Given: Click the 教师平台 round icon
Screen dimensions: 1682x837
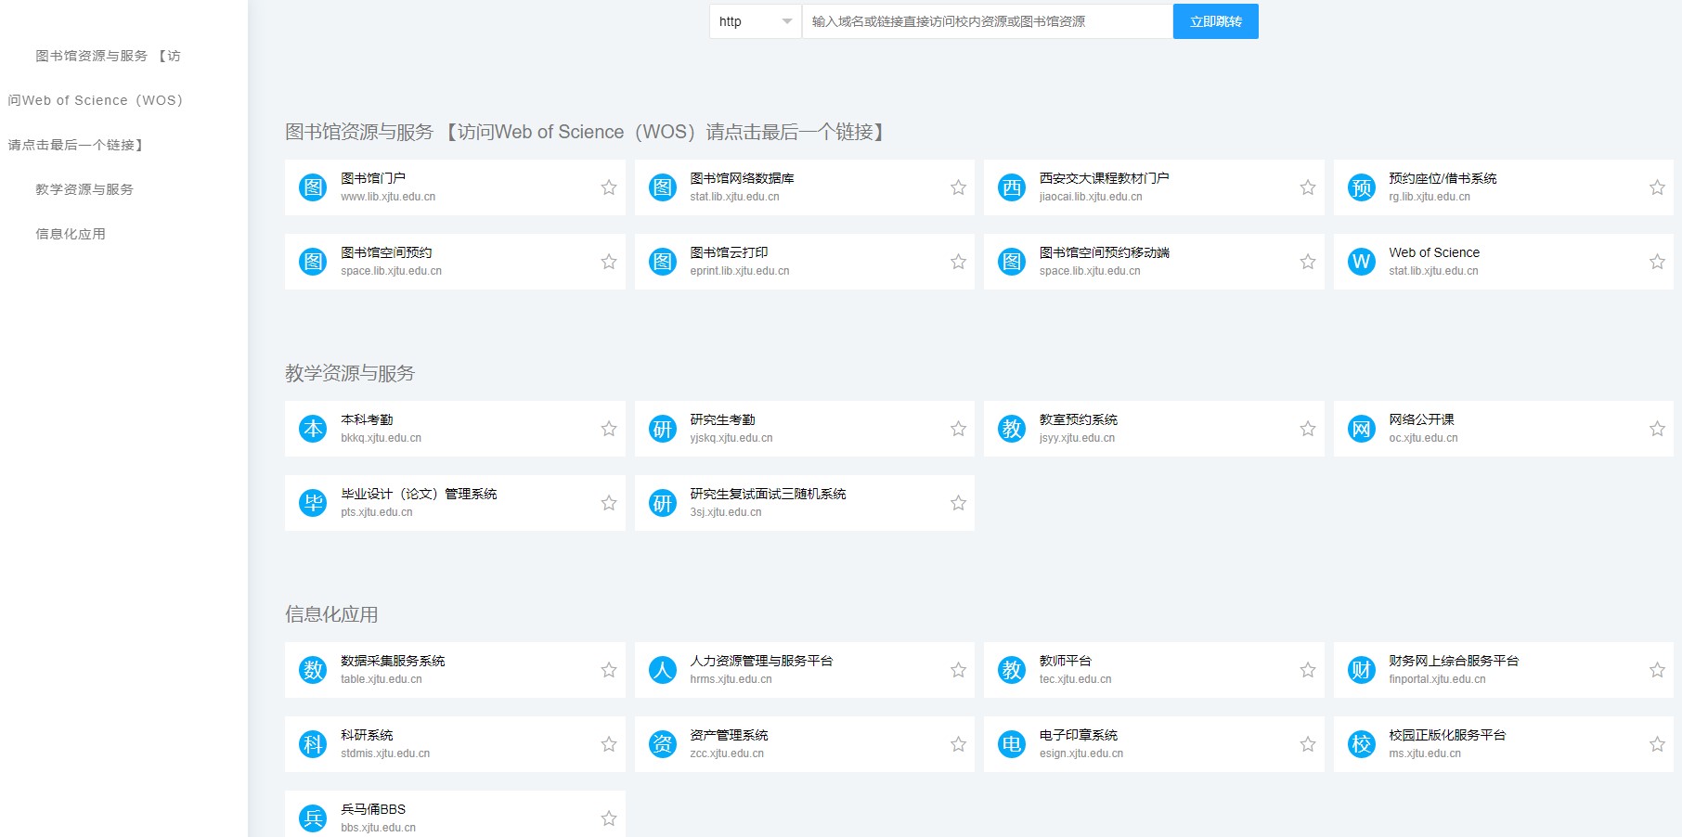Looking at the screenshot, I should [1012, 670].
